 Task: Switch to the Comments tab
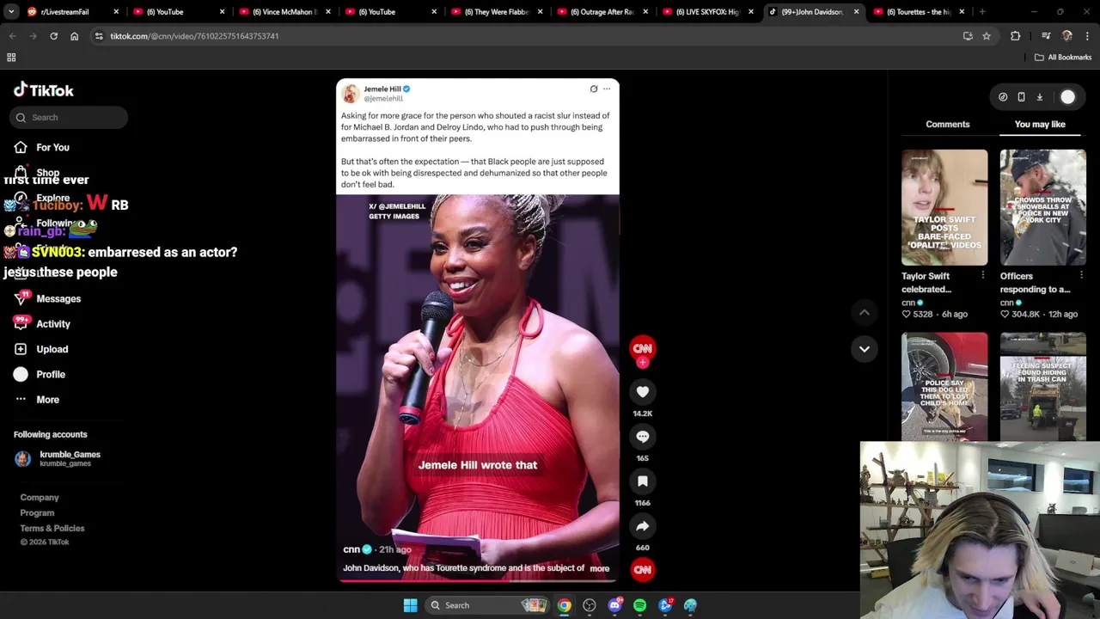[x=948, y=124]
